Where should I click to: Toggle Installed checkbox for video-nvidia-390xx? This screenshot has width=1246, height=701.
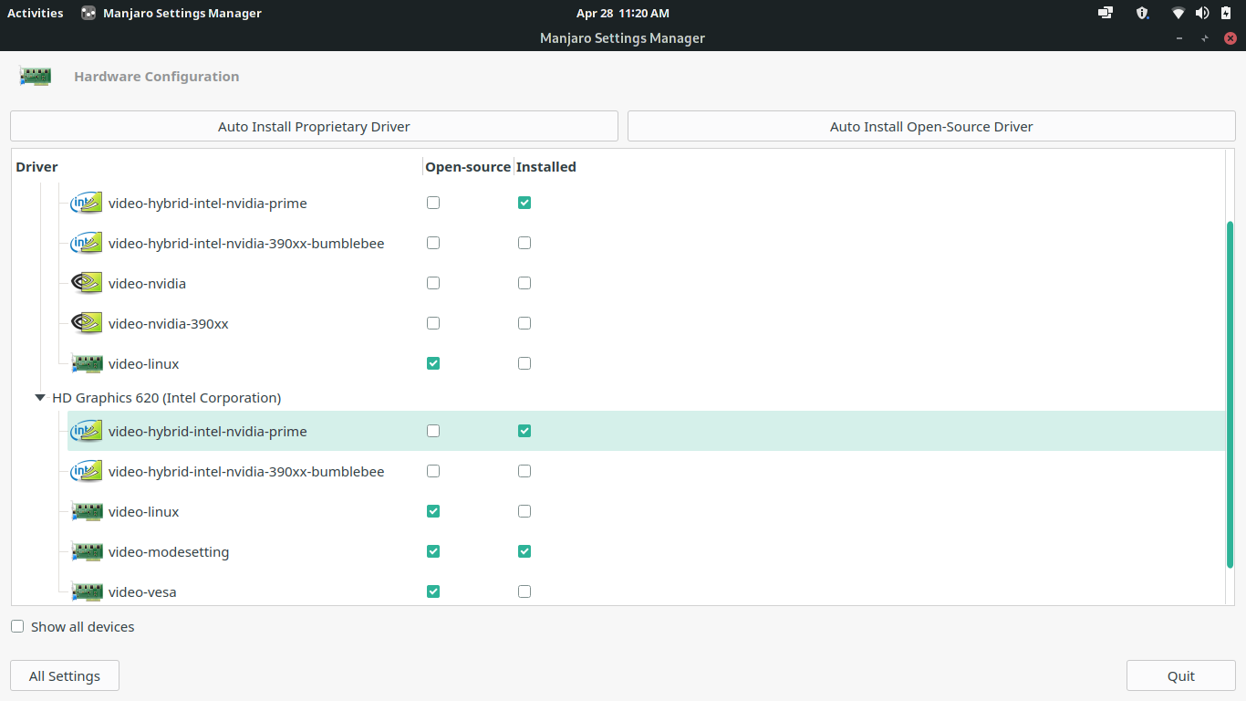[x=524, y=323]
